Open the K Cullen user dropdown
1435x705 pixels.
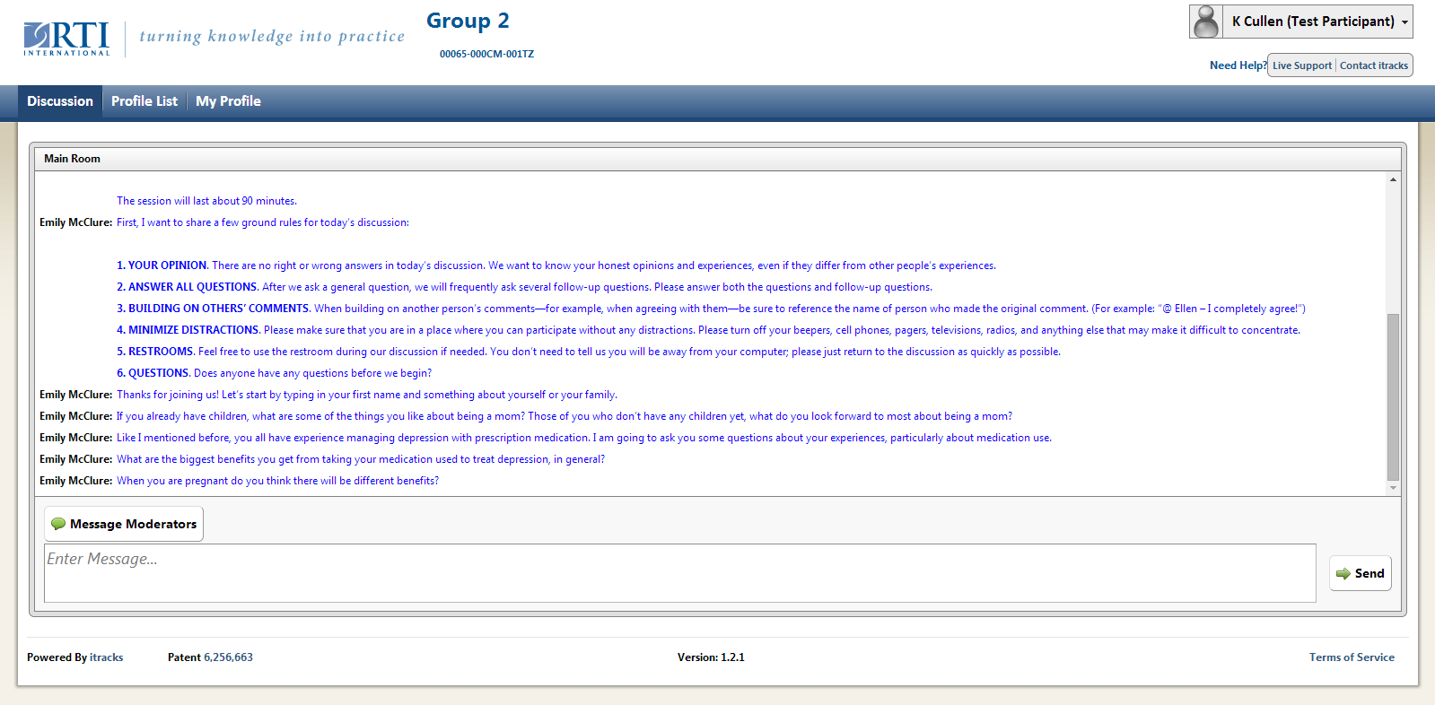click(x=1301, y=22)
